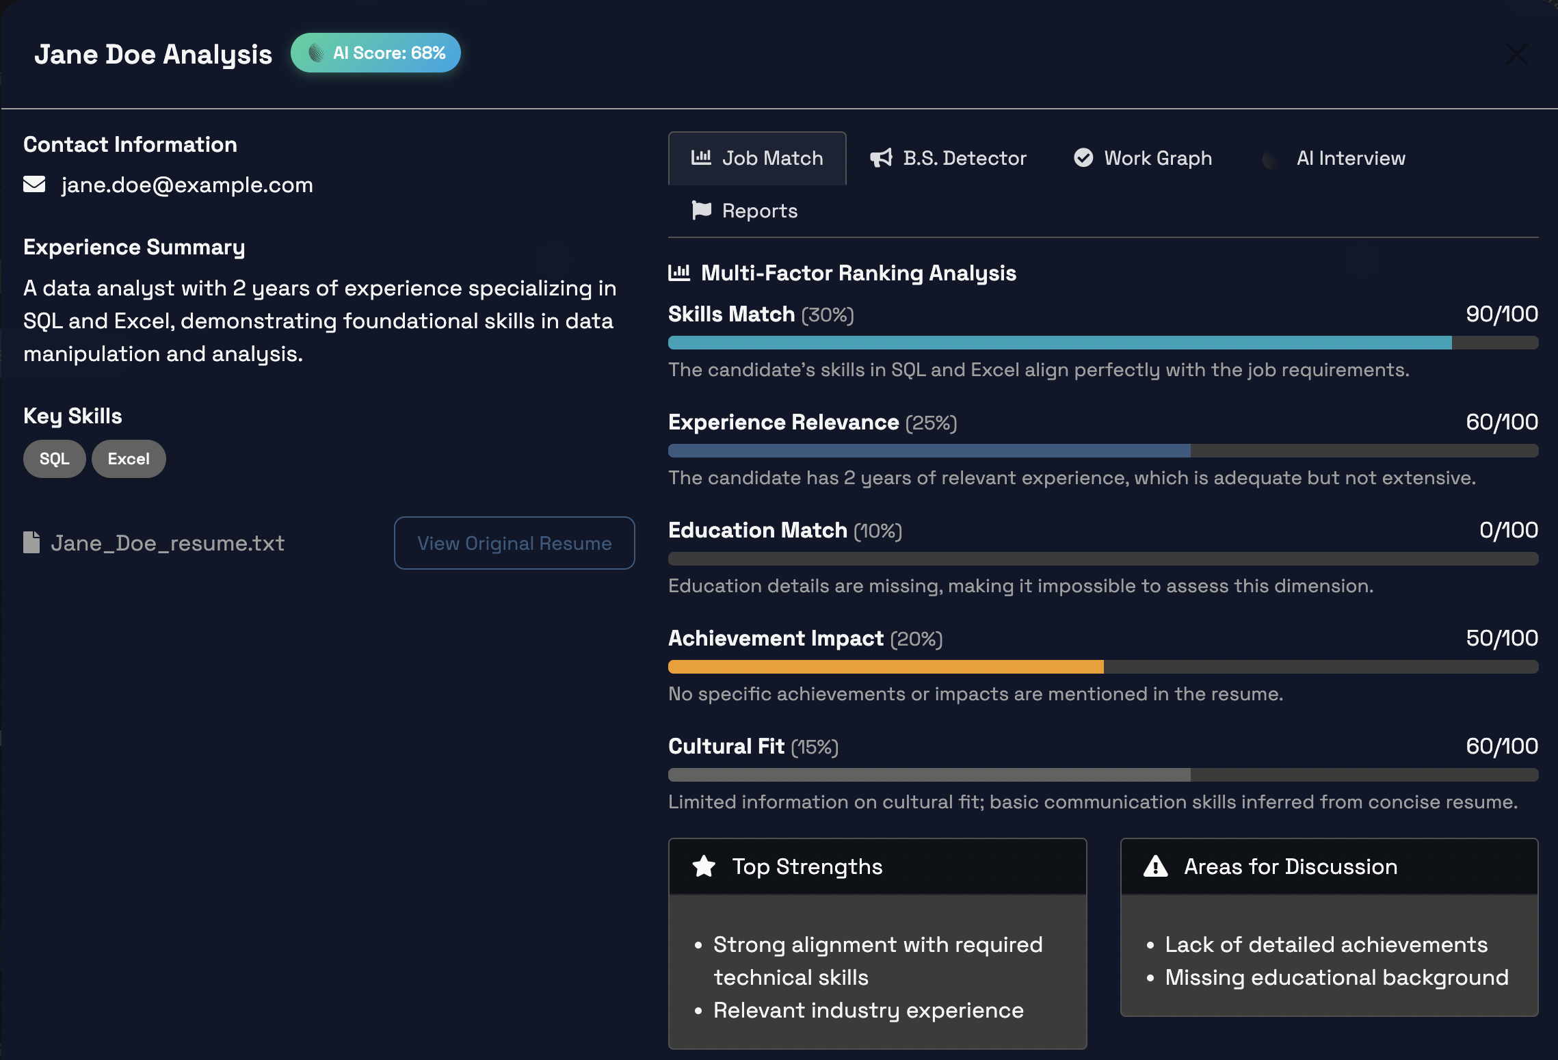The image size is (1558, 1060).
Task: Click the star icon in Top Strengths
Action: click(704, 866)
